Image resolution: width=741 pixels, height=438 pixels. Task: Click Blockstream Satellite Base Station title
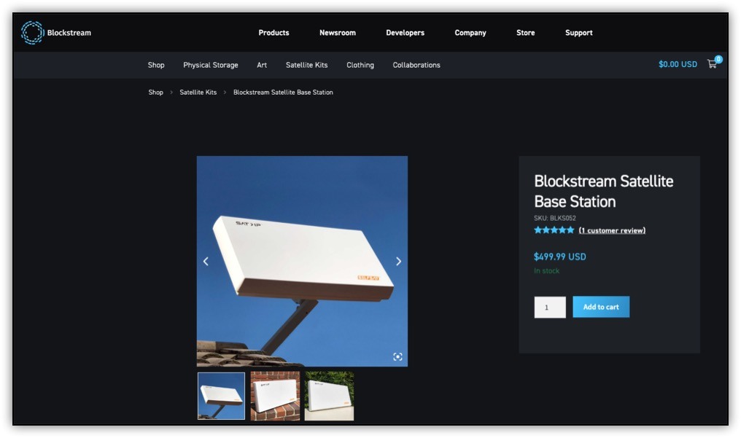tap(603, 191)
